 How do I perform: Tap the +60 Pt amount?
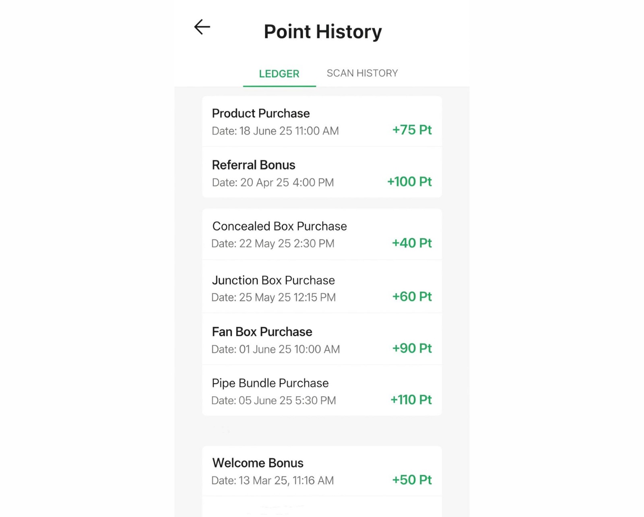(x=412, y=297)
